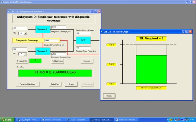Switch to Safety Control System taskbar item
The image size is (196, 122).
click(53, 120)
